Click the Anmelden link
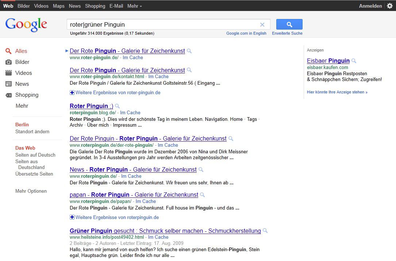The height and width of the screenshot is (261, 396). [x=370, y=6]
